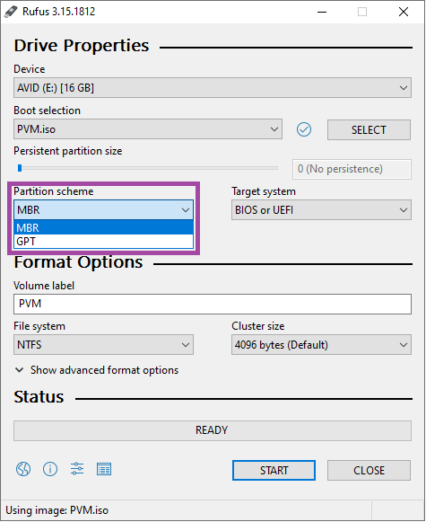The height and width of the screenshot is (522, 426).
Task: Click the CLOSE button
Action: (369, 471)
